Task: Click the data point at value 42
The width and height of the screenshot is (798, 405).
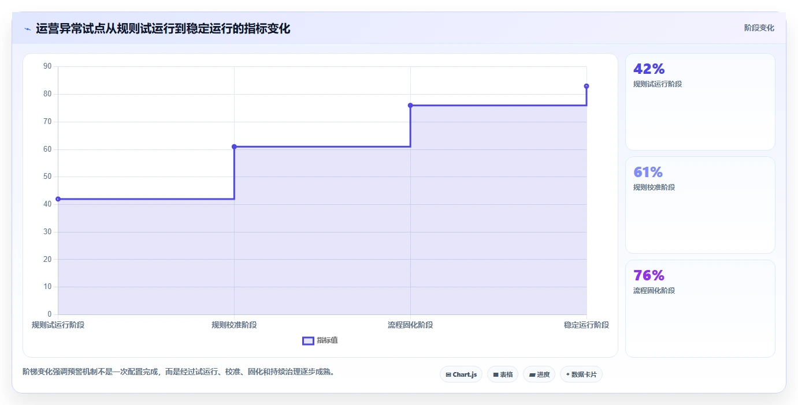Action: [58, 199]
